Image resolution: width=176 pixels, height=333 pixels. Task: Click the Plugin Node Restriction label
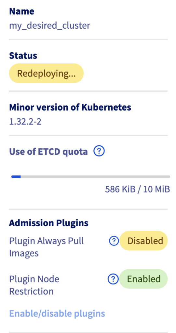34,285
